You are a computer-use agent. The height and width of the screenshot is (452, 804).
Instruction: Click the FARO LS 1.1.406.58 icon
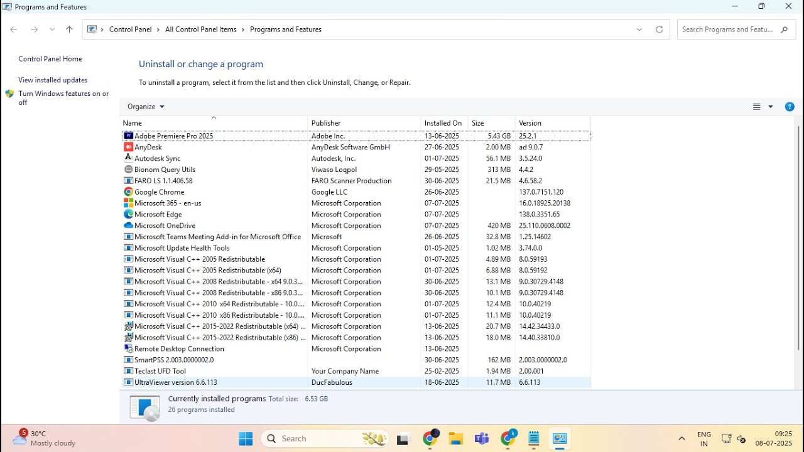[x=128, y=181]
